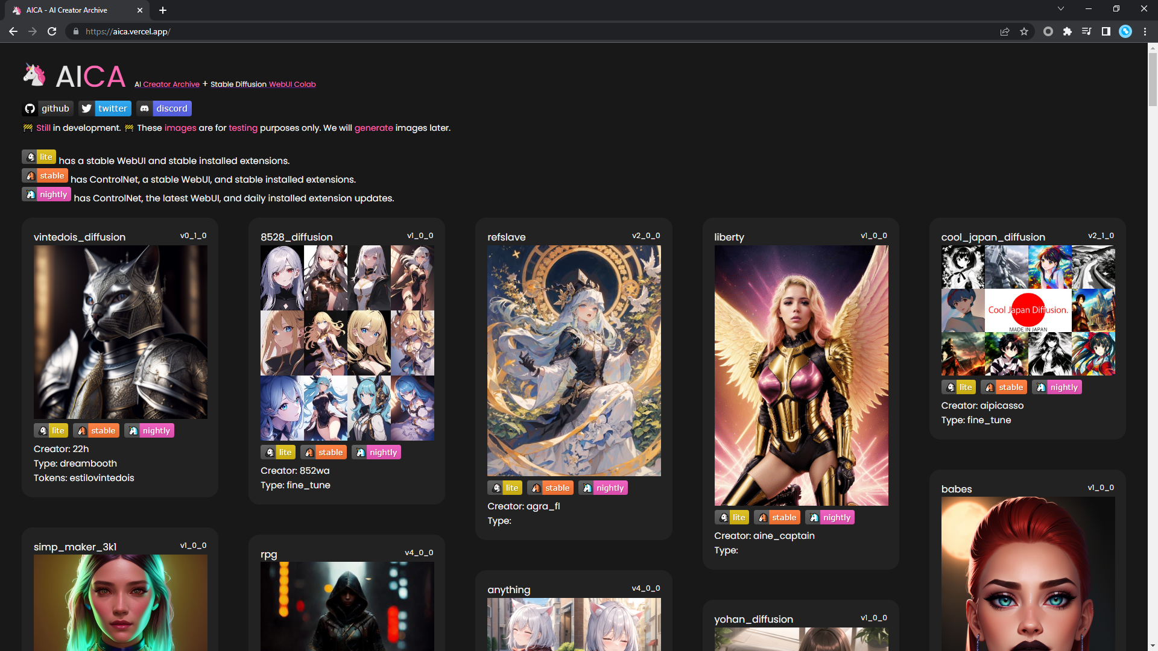Open Chrome three-dot menu
The height and width of the screenshot is (651, 1158).
click(1145, 31)
